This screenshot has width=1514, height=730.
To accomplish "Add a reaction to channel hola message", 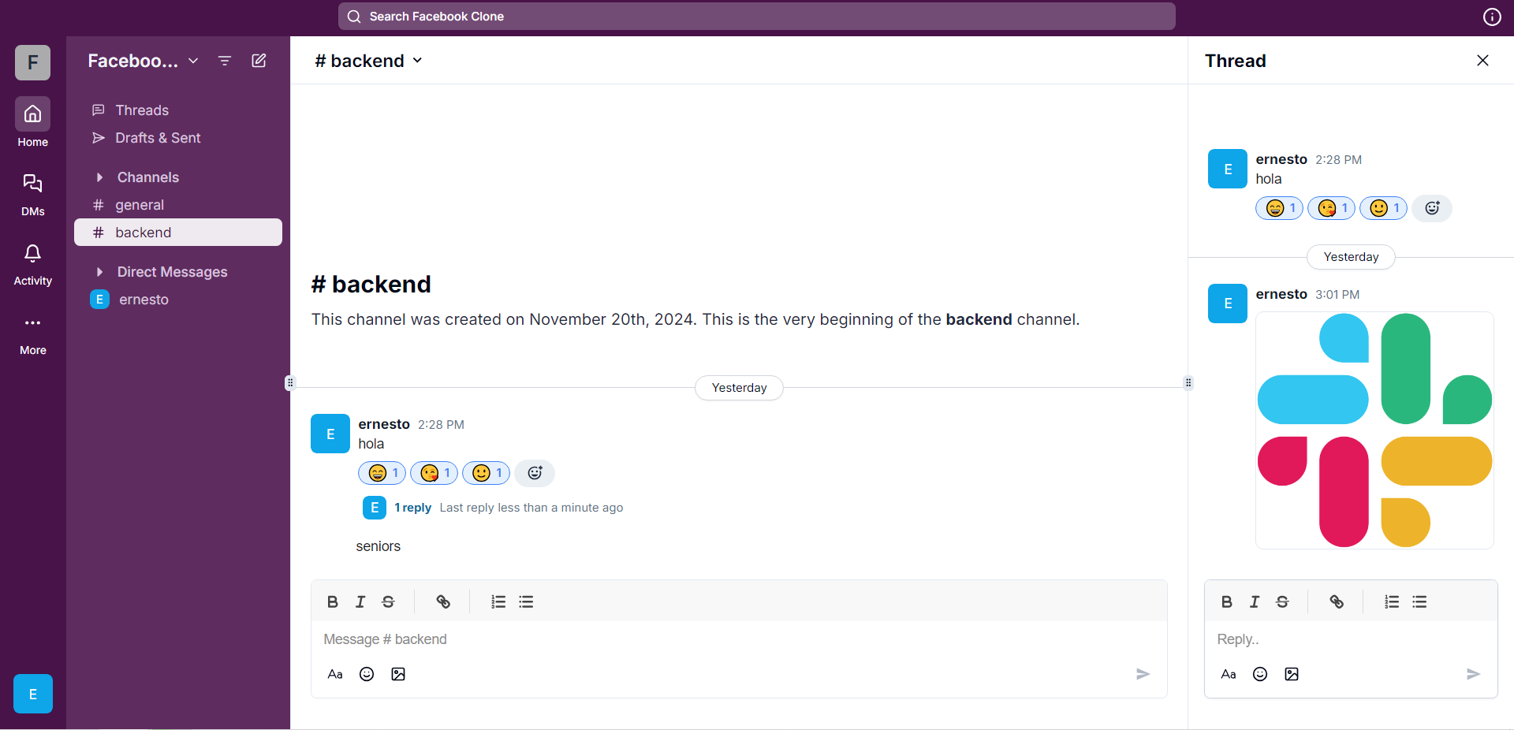I will [535, 473].
